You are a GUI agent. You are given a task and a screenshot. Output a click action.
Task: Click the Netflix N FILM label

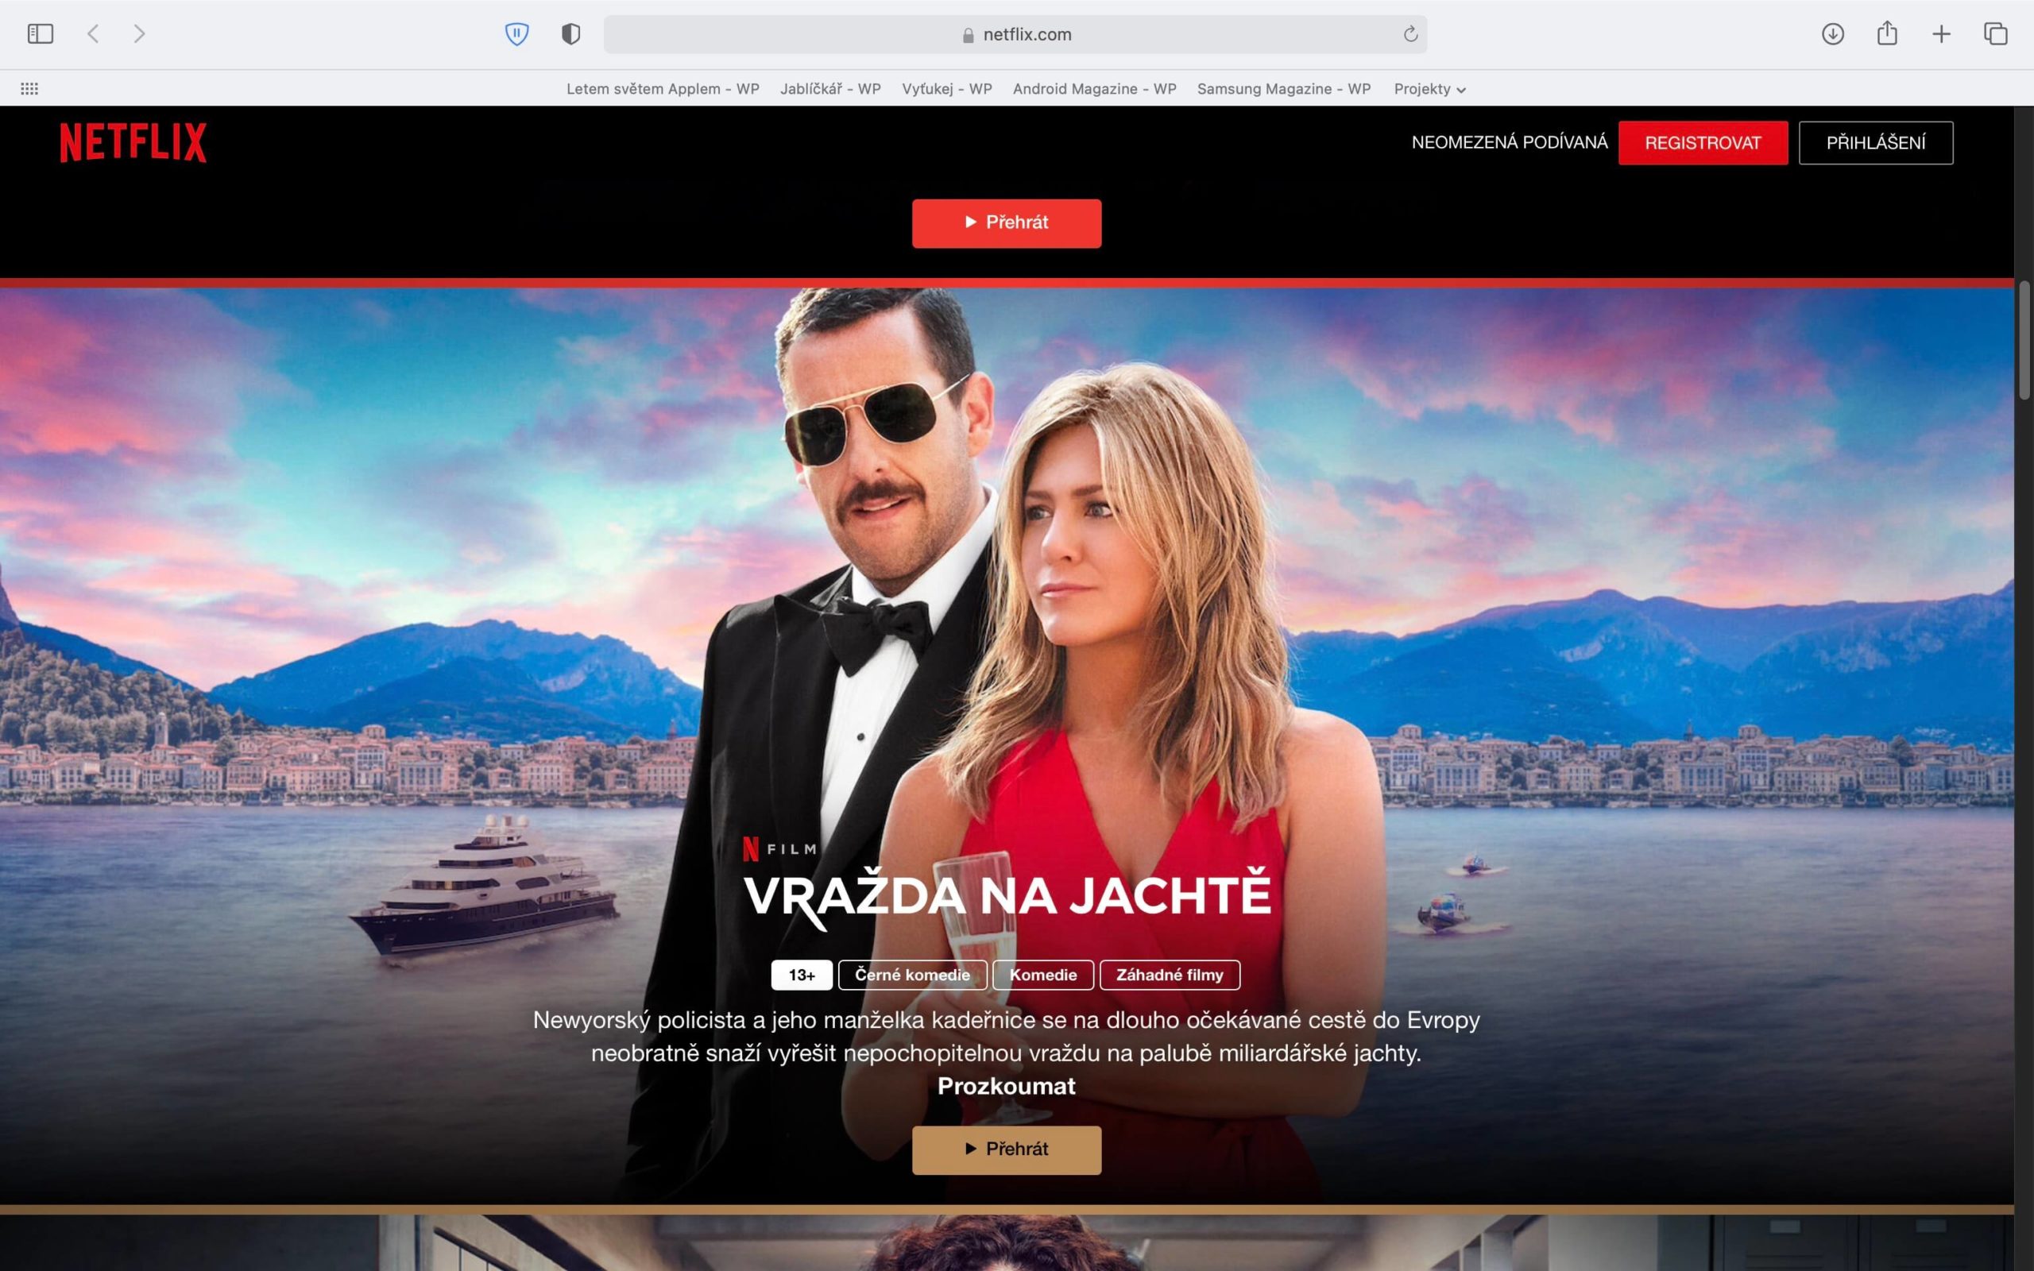tap(779, 849)
